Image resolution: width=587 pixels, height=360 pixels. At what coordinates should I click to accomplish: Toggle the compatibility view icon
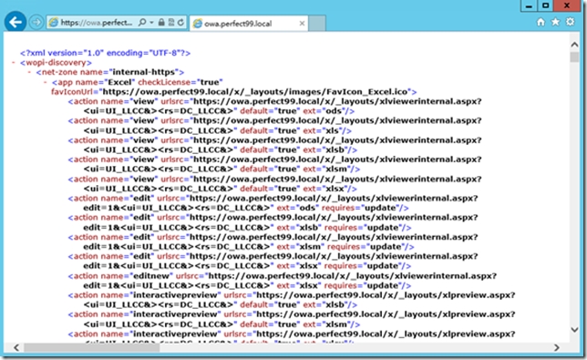tap(171, 23)
